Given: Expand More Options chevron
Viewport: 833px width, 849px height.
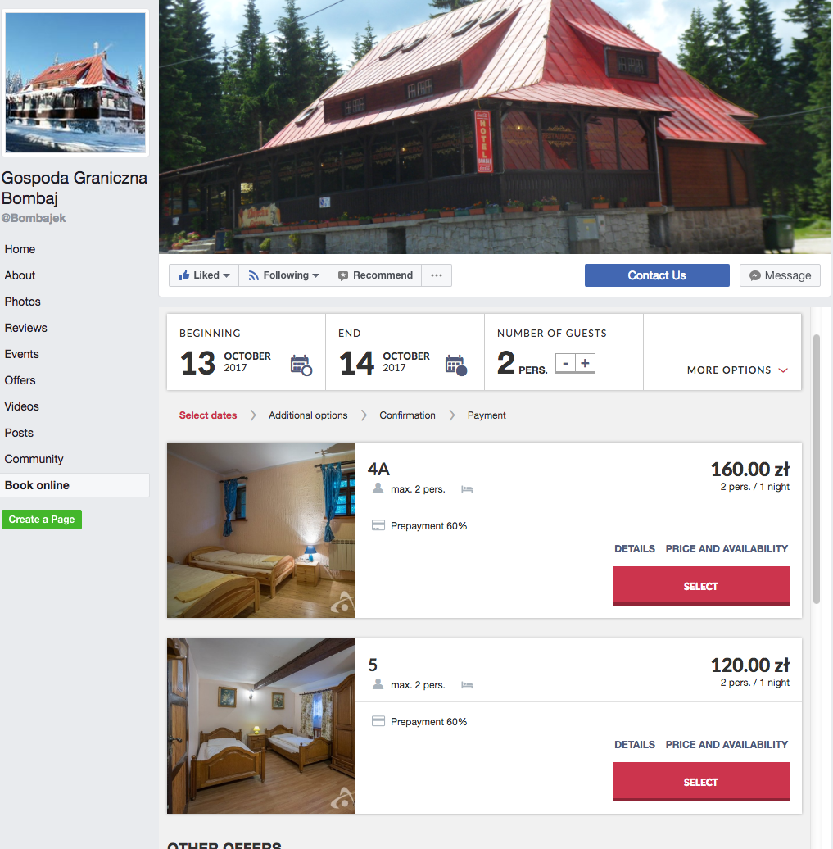Looking at the screenshot, I should pyautogui.click(x=783, y=370).
